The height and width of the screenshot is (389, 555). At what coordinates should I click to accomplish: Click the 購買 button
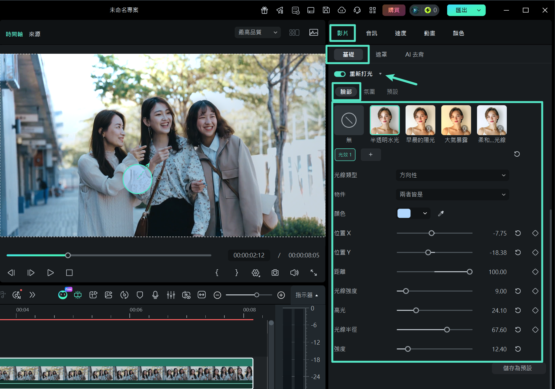tap(394, 10)
